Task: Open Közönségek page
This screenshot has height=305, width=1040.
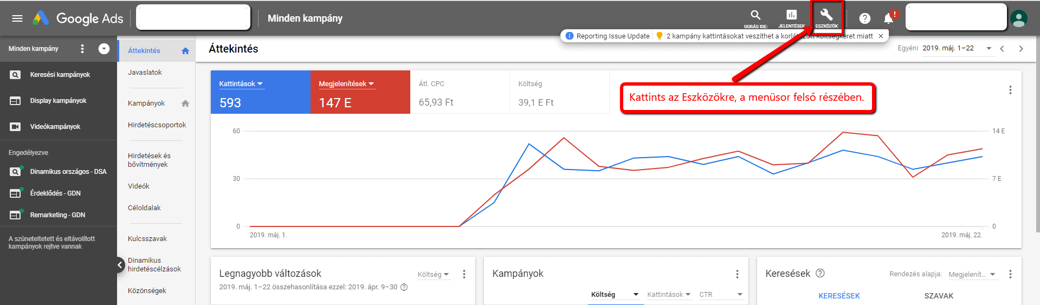Action: pos(147,291)
